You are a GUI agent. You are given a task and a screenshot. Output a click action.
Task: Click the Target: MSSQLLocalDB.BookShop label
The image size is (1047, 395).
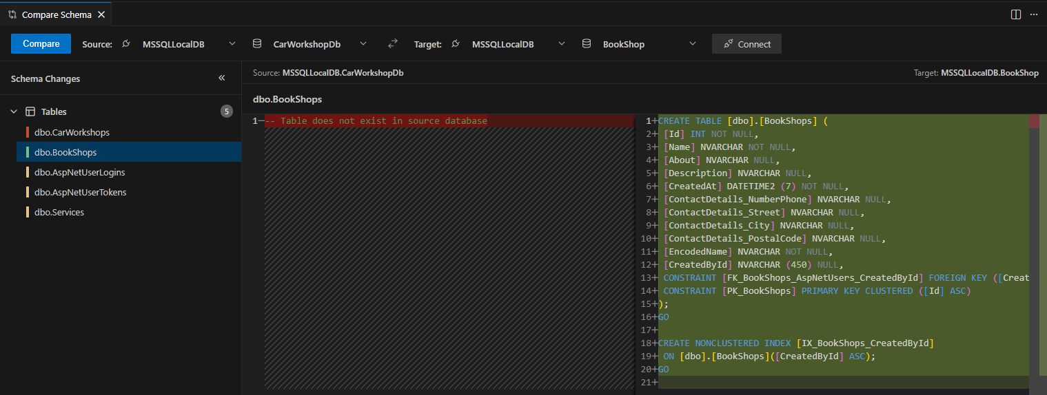pos(976,72)
